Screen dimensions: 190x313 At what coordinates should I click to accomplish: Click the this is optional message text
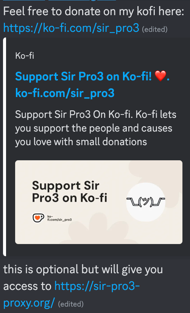click(x=83, y=269)
